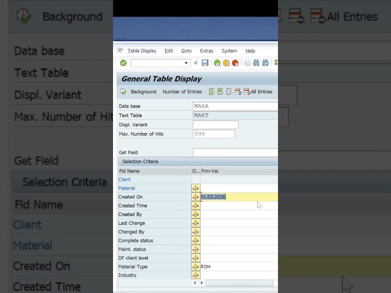Click the option icon in Material Type row

coord(195,267)
